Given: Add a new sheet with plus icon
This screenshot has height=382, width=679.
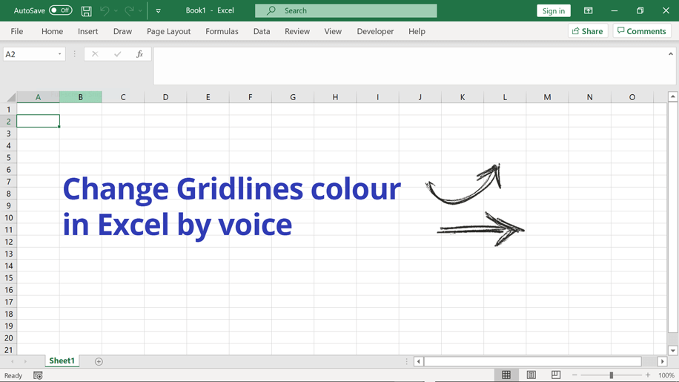Looking at the screenshot, I should point(99,361).
